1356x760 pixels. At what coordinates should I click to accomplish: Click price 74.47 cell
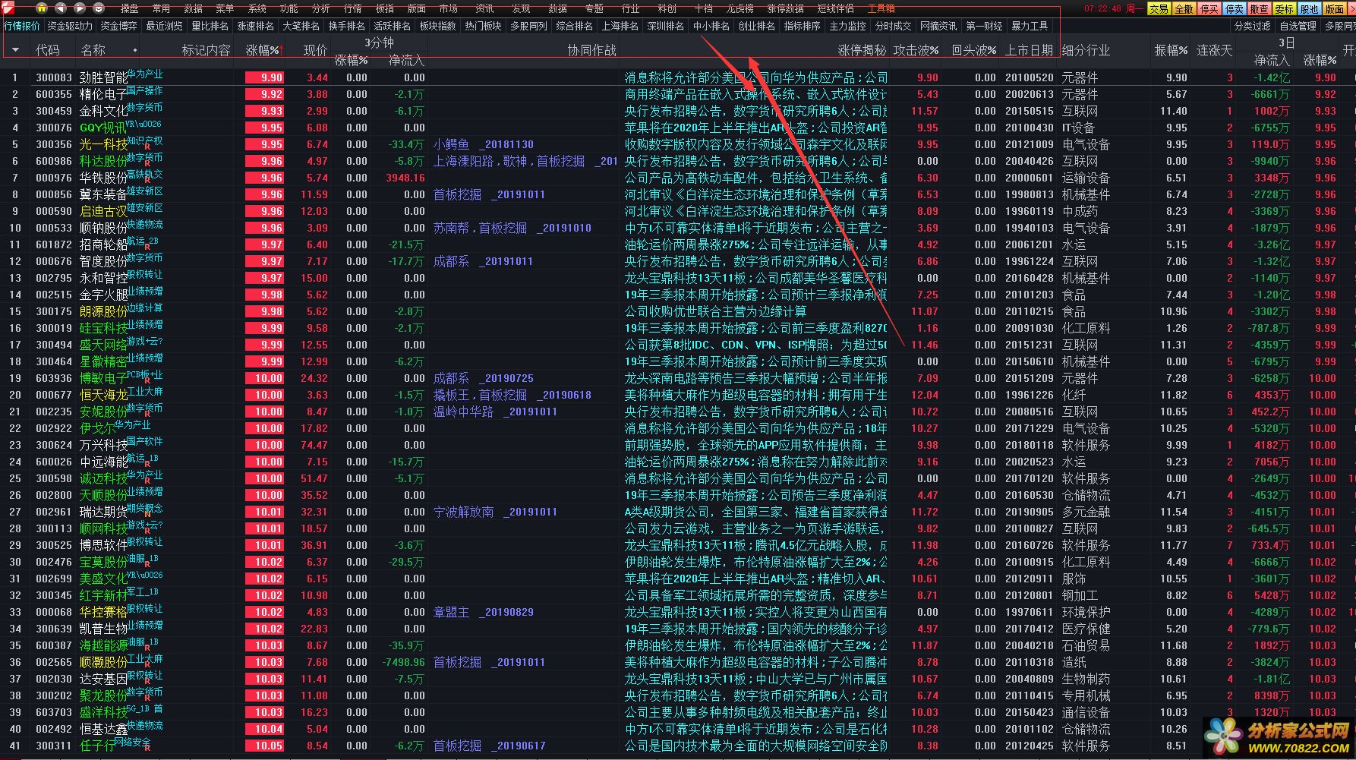pos(314,445)
